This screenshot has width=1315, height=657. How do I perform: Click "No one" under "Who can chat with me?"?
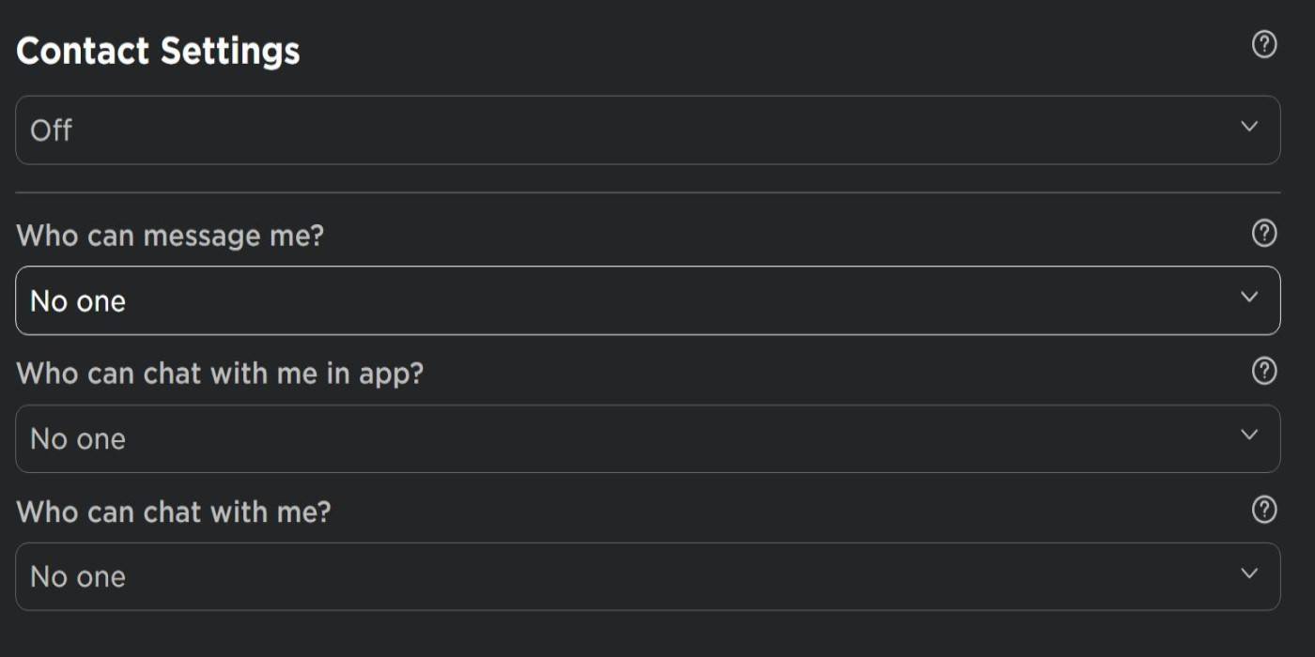tap(78, 577)
